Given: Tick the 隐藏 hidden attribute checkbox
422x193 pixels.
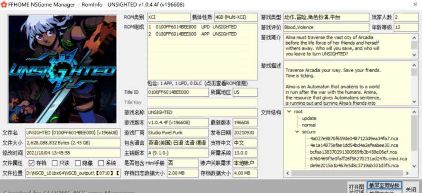Looking at the screenshot, I should (x=78, y=163).
